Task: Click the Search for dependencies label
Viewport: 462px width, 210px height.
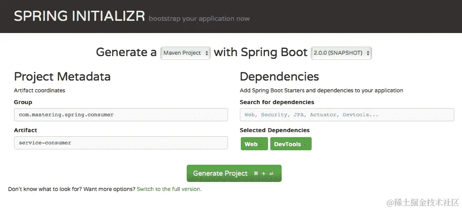Action: click(277, 102)
